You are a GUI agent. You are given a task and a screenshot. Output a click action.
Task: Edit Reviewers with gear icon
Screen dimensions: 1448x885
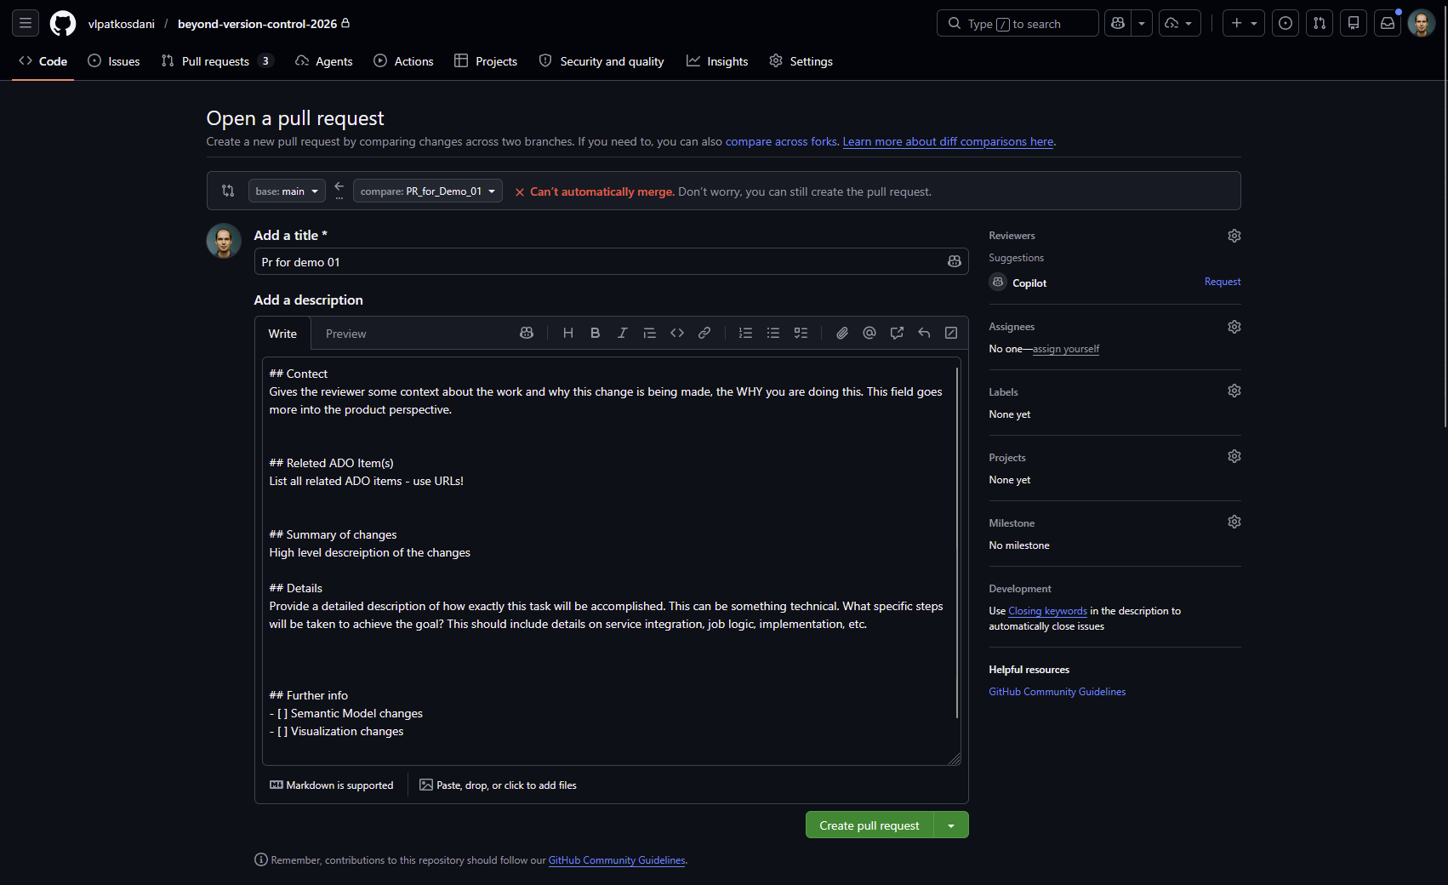point(1234,236)
